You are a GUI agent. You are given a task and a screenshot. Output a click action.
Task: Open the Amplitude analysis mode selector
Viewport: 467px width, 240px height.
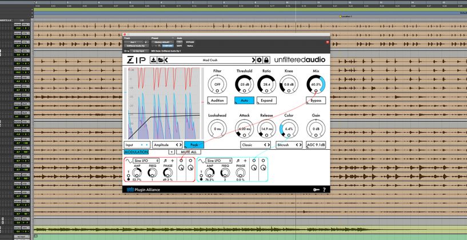(167, 145)
